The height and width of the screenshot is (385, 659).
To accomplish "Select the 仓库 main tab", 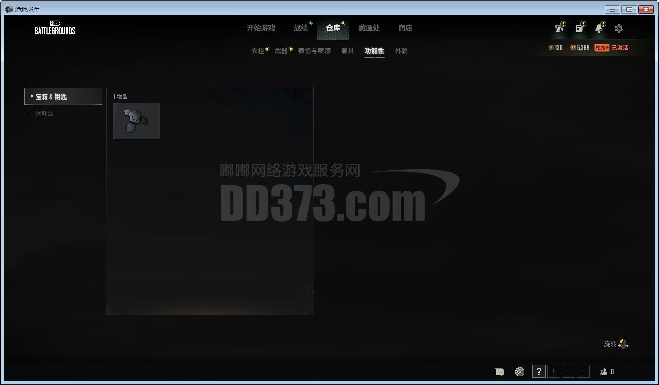I will (333, 28).
